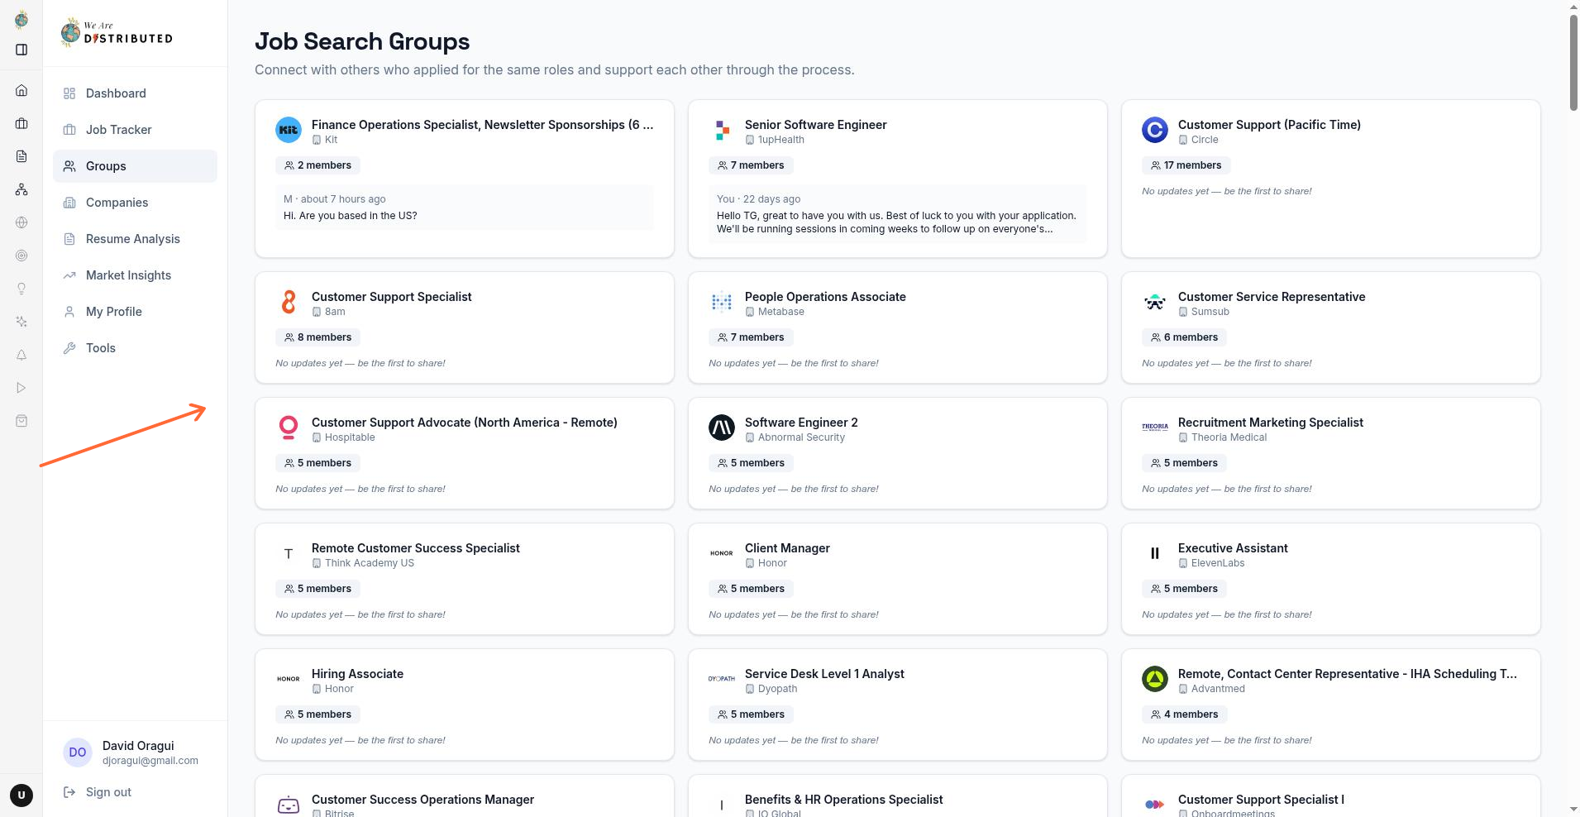Click the Dyopath company logo

722,679
